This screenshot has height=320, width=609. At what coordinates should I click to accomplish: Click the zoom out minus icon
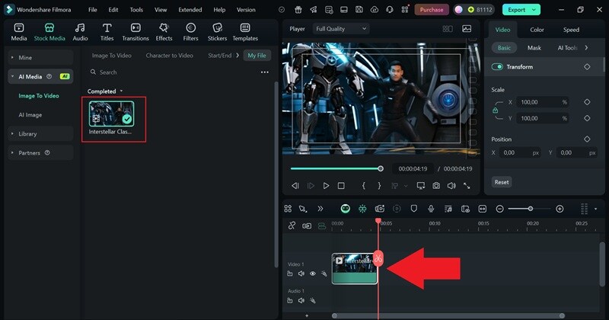[500, 209]
